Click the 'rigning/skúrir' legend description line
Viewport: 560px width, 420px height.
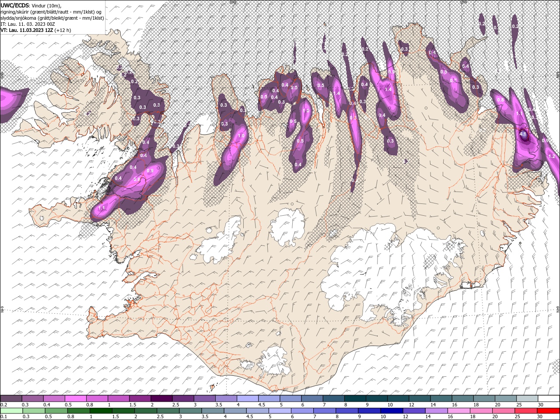52,11
